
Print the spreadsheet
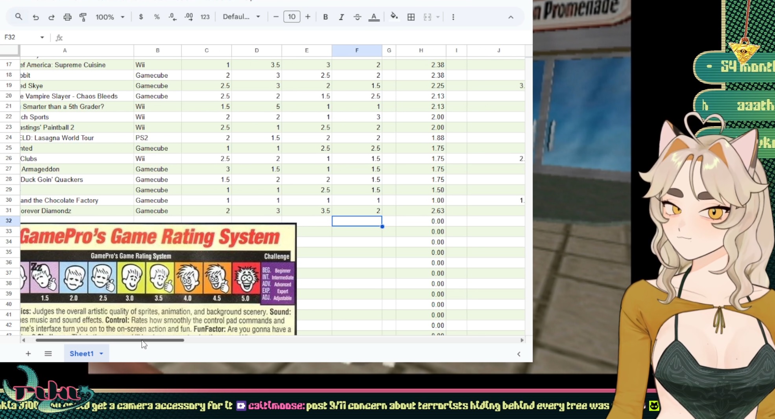pos(67,17)
